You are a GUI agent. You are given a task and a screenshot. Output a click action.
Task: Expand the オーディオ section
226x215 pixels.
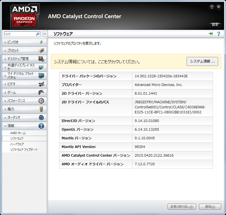pyautogui.click(x=24, y=118)
